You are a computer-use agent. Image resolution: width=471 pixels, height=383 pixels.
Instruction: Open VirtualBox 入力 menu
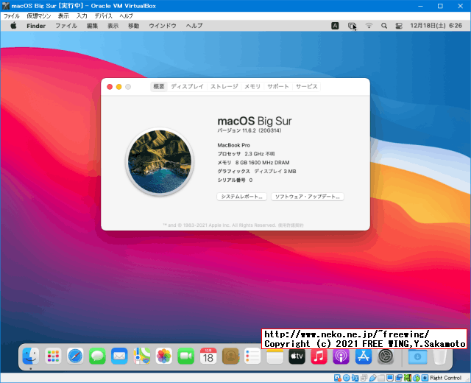[82, 16]
